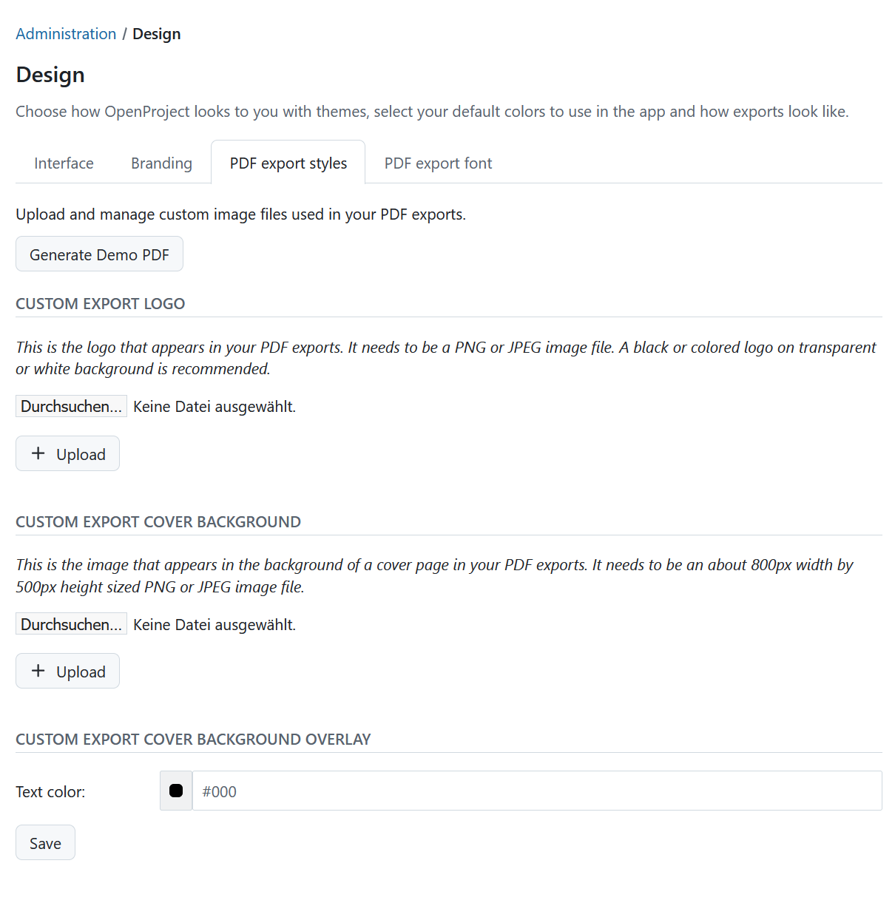Select the PDF export styles tab
Image resolution: width=895 pixels, height=903 pixels.
coord(288,163)
